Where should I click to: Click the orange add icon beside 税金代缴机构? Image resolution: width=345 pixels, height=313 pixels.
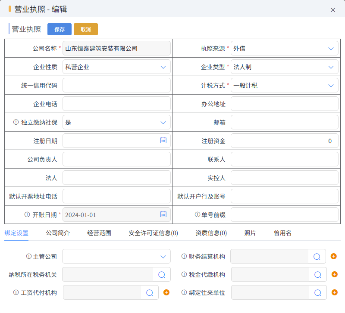pyautogui.click(x=335, y=274)
